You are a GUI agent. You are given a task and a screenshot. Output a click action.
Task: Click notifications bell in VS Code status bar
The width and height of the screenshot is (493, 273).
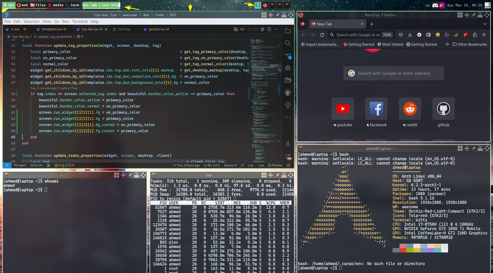tap(289, 165)
